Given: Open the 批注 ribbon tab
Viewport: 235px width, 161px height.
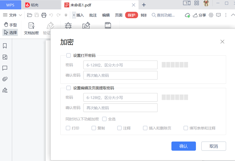Looking at the screenshot, I should tap(93, 15).
